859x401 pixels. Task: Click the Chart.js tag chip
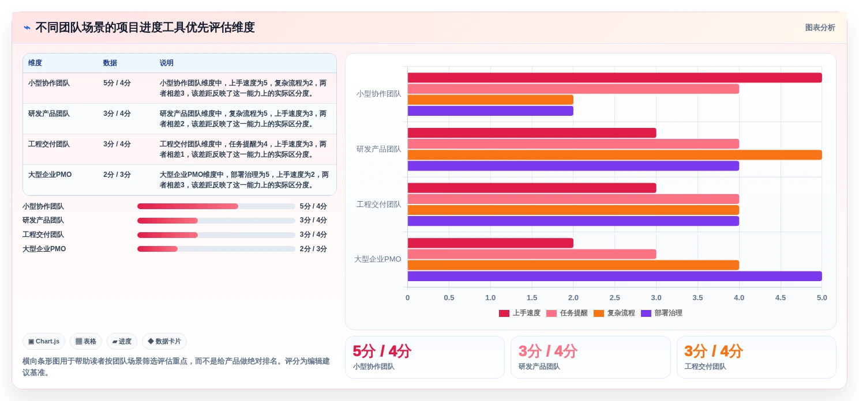(44, 342)
